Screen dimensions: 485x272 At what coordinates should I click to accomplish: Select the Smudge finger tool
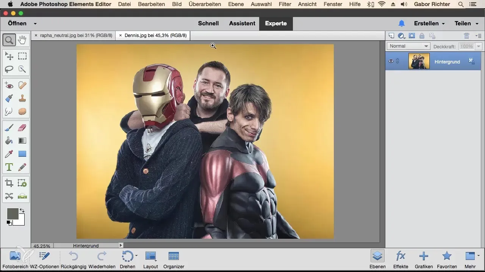[9, 111]
